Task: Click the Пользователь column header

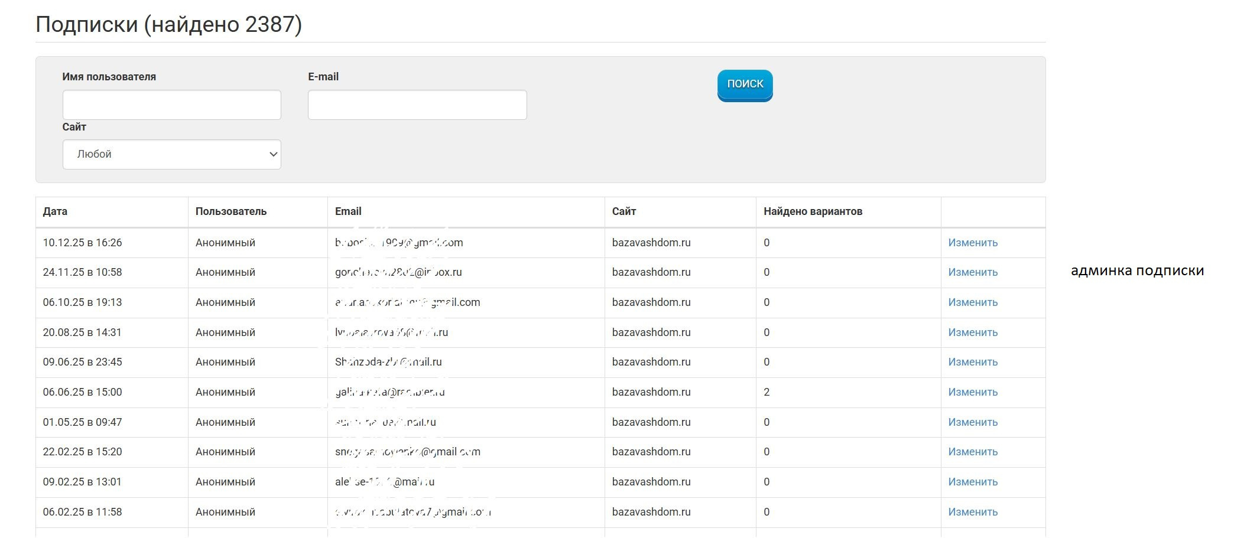Action: (x=231, y=211)
